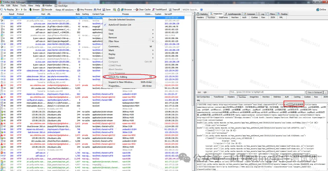Click the ellipsis button beside View in Notepad

pos(325,92)
